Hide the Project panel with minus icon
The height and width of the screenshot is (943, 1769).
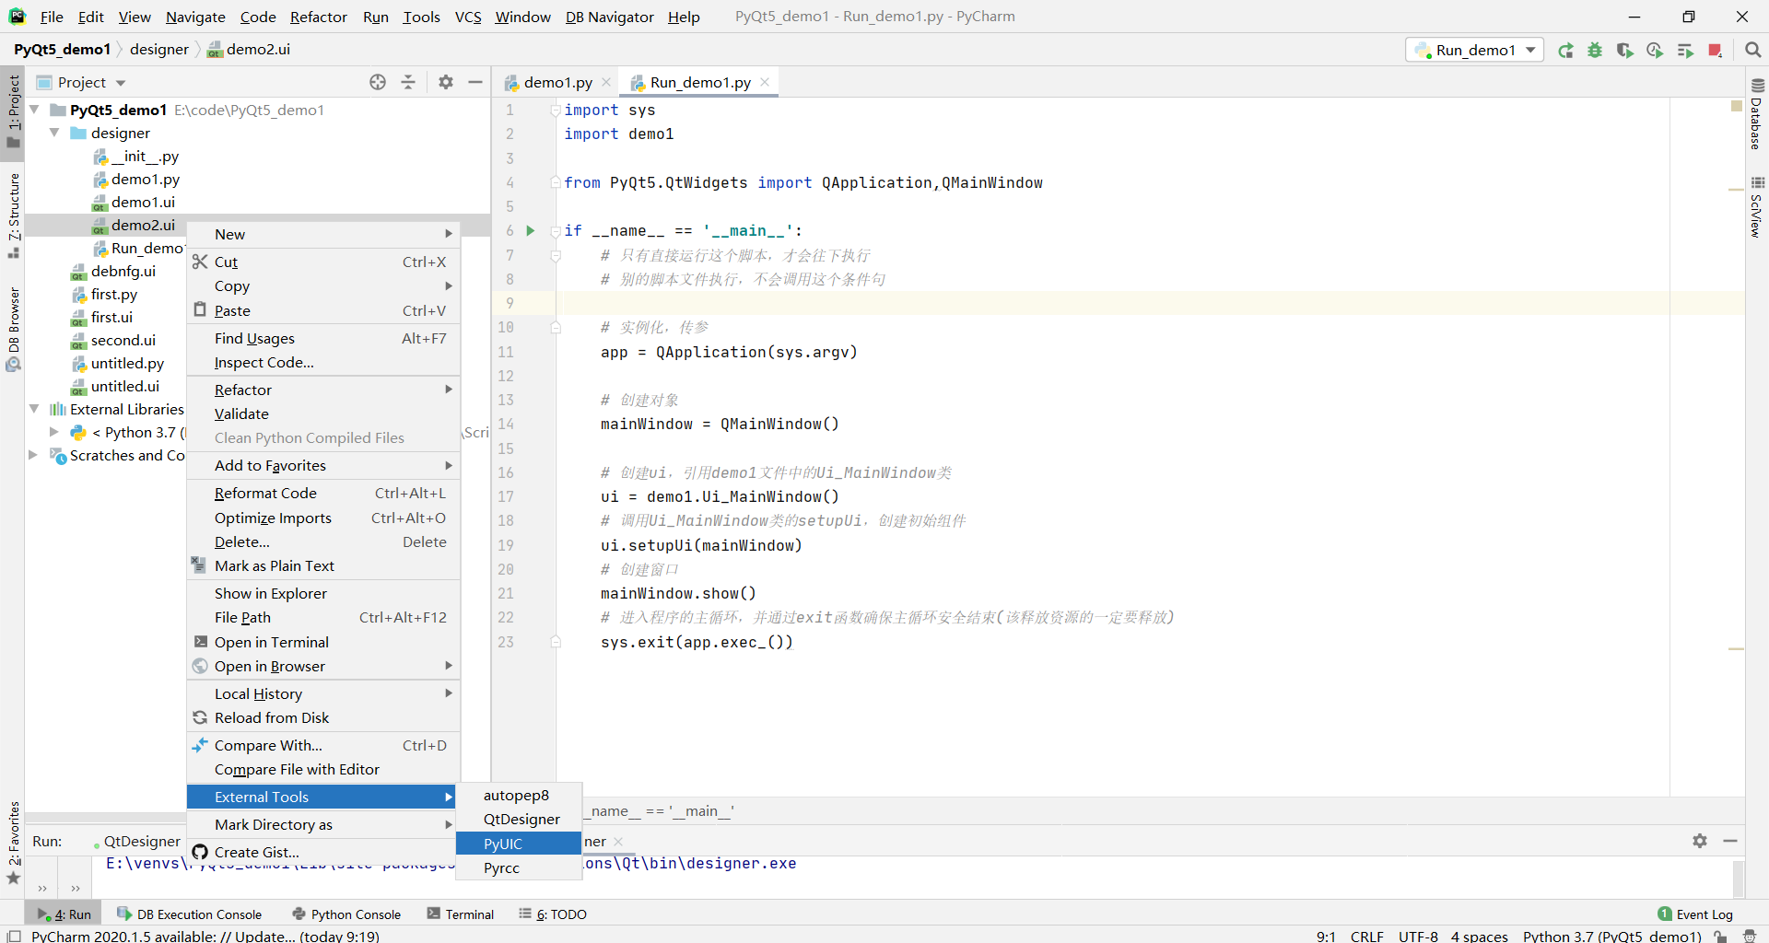[475, 82]
